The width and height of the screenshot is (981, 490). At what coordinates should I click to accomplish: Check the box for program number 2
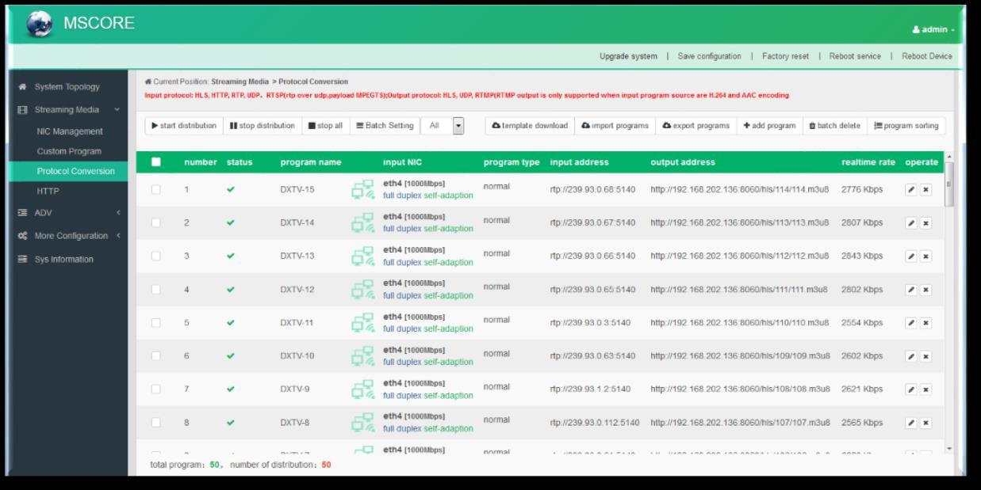click(x=156, y=223)
